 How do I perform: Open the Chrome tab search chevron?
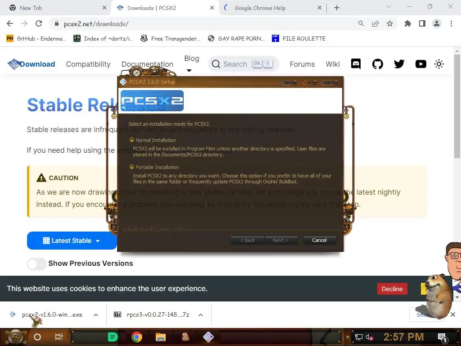click(389, 6)
